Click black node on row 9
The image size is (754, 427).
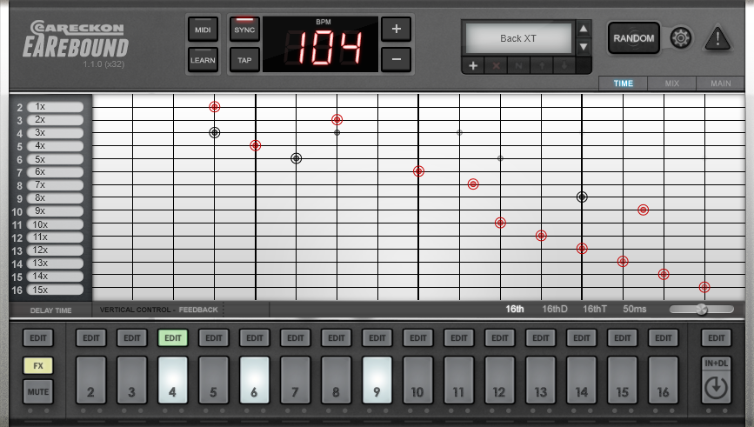582,197
